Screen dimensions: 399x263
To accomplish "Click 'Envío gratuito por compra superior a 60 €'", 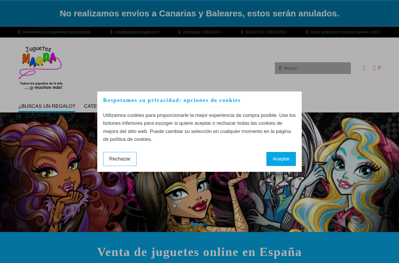I will coord(346,32).
